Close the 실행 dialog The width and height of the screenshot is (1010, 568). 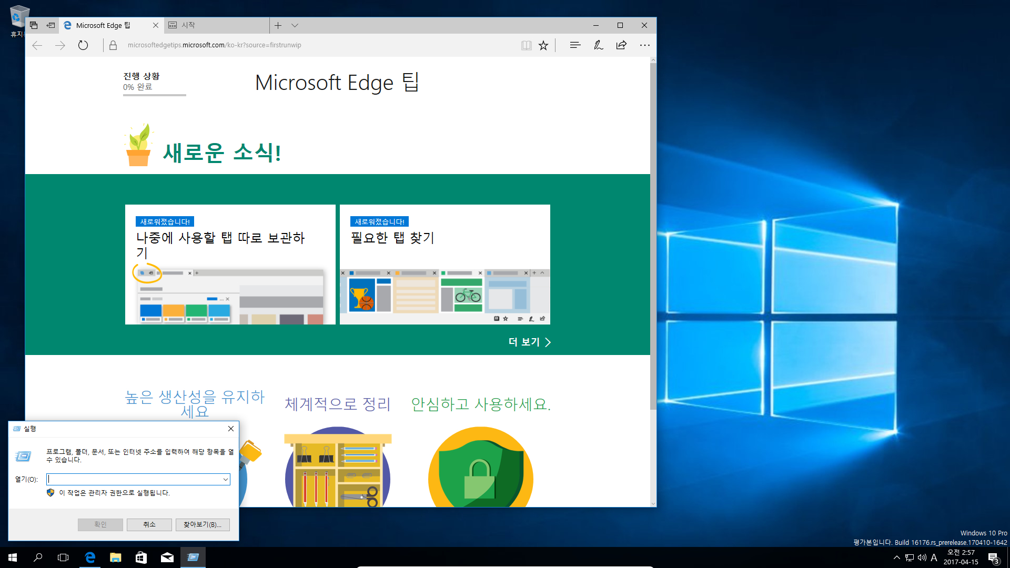230,429
